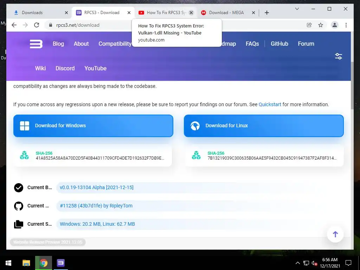The height and width of the screenshot is (270, 360).
Task: Open the FAQs page
Action: [252, 44]
